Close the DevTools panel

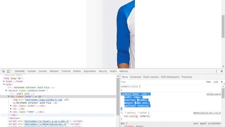tap(222, 71)
